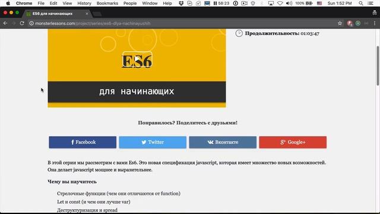Click the battery status indicator
This screenshot has height=214, width=380.
(304, 3)
